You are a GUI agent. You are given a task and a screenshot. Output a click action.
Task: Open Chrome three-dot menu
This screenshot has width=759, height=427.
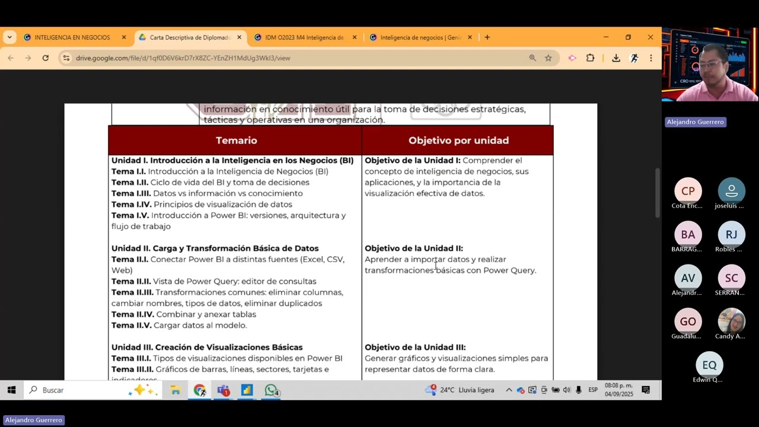coord(651,58)
